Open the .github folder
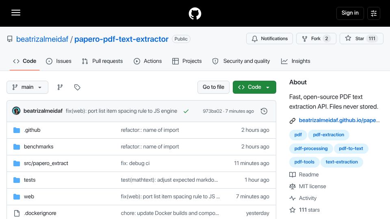Image resolution: width=390 pixels, height=219 pixels. coord(32,130)
